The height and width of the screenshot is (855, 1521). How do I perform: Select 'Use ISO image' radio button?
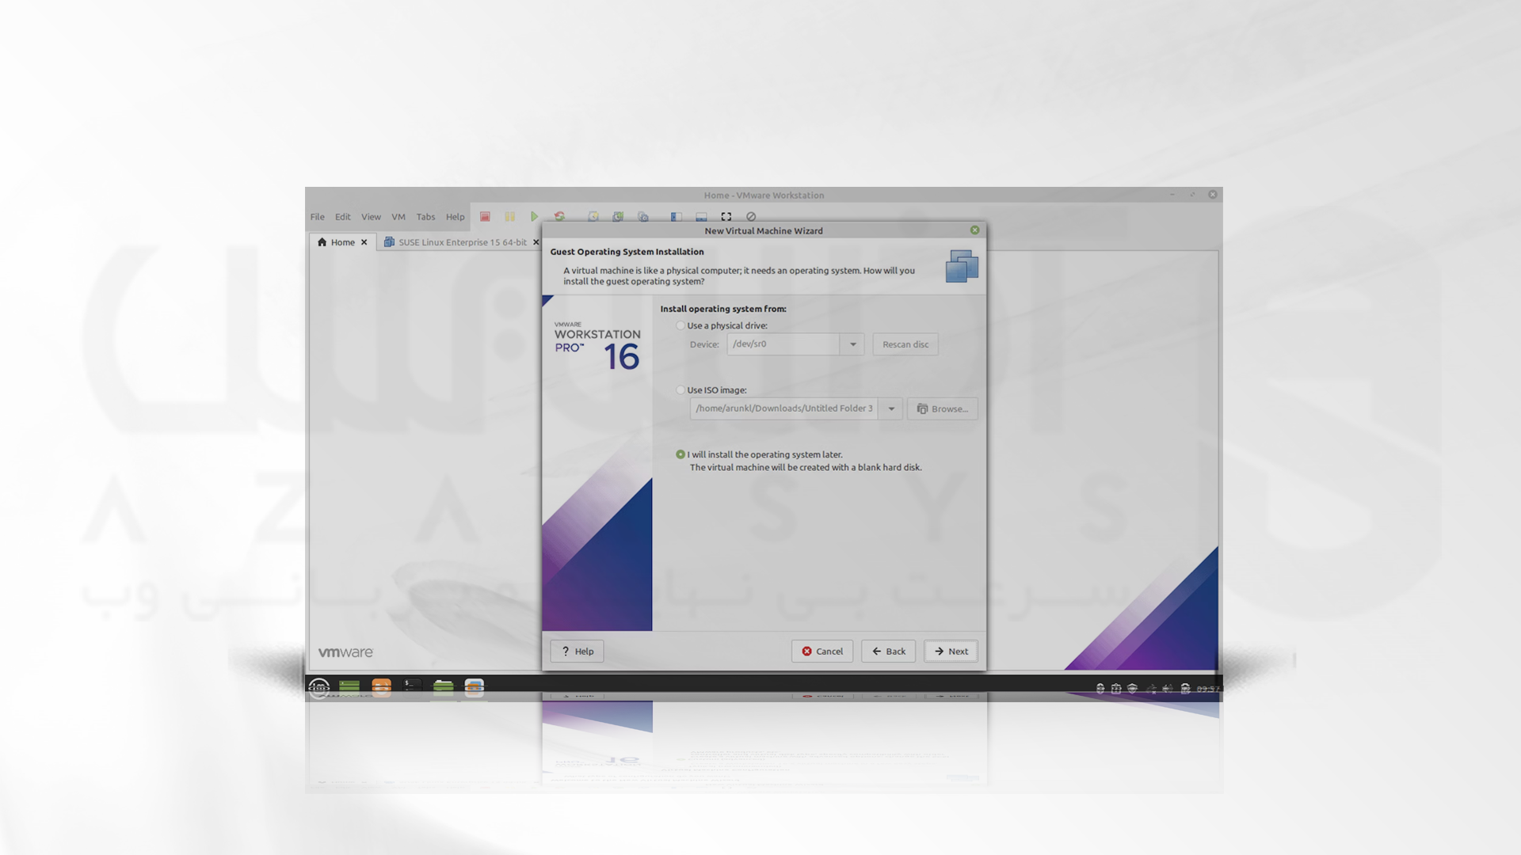(x=680, y=390)
